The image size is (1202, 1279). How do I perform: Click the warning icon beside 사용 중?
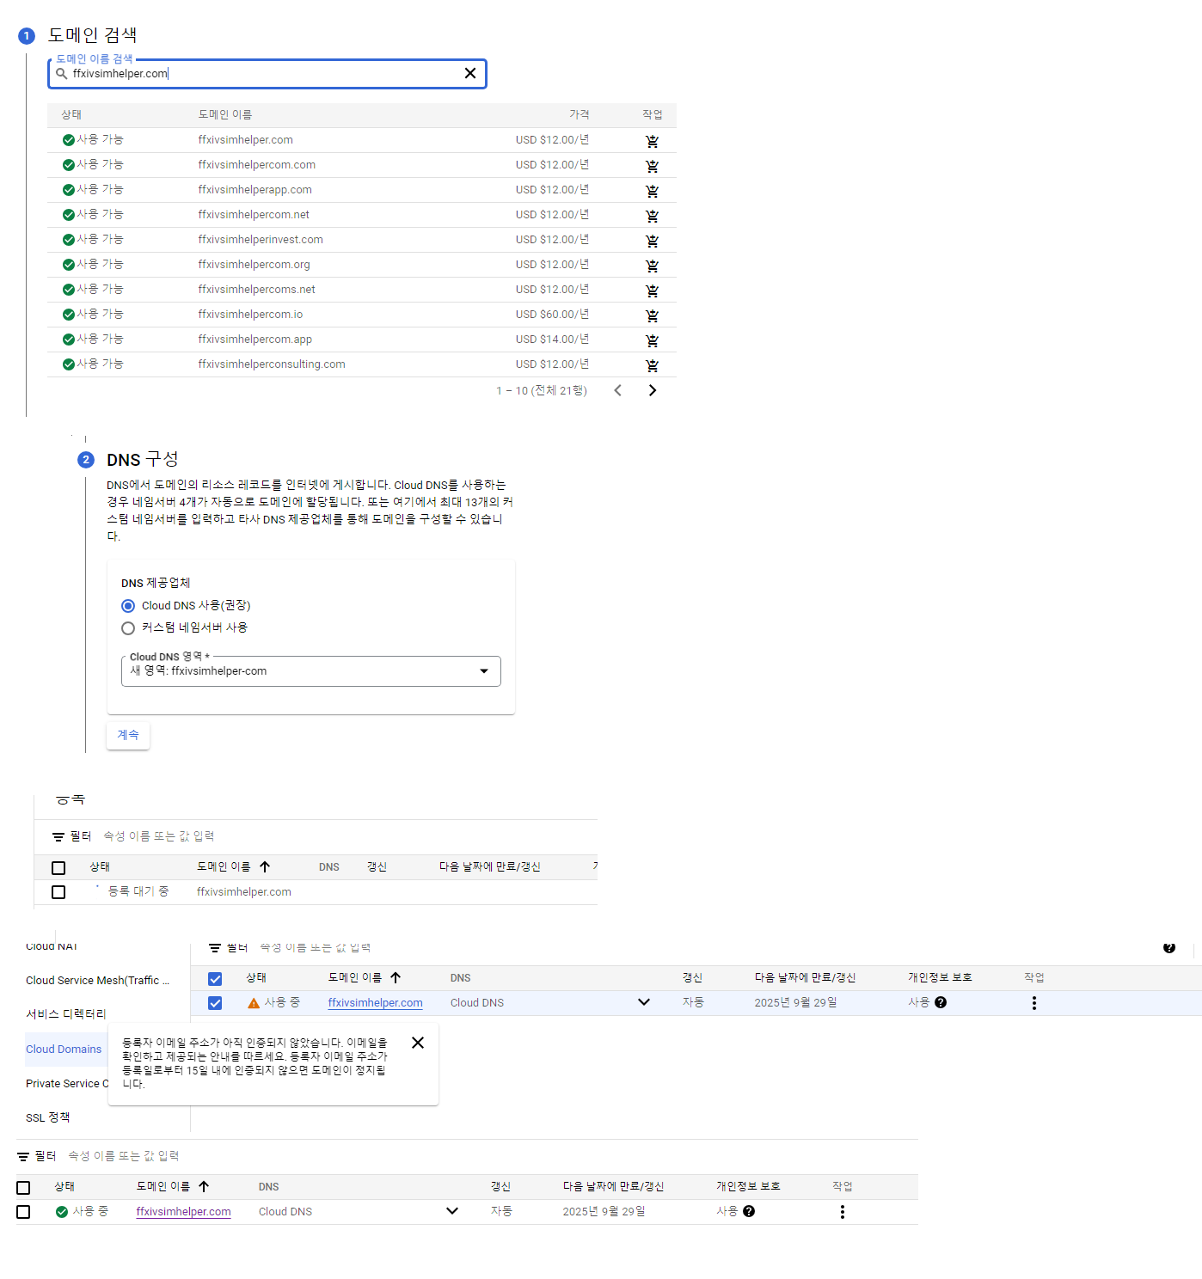pos(254,1003)
